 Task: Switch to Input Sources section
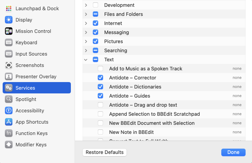[x=31, y=54]
